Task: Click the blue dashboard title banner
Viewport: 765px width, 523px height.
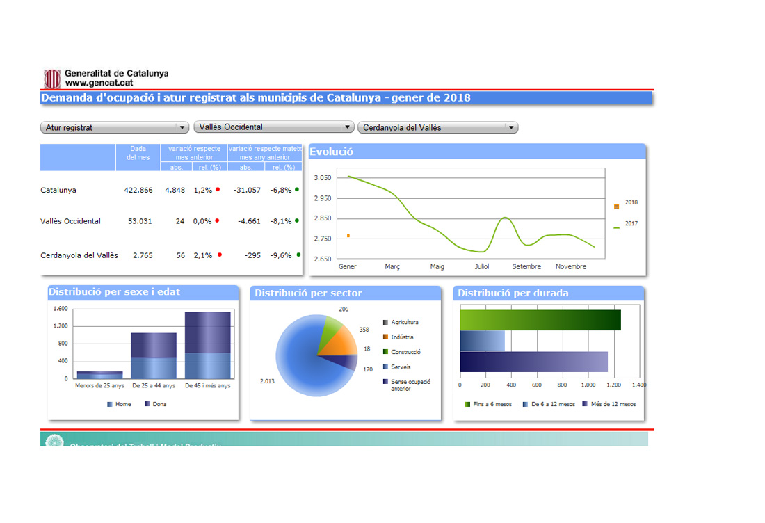Action: tap(346, 97)
